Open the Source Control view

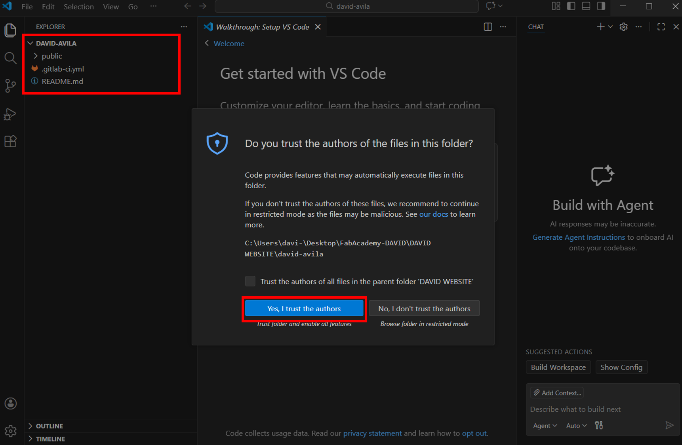coord(10,86)
